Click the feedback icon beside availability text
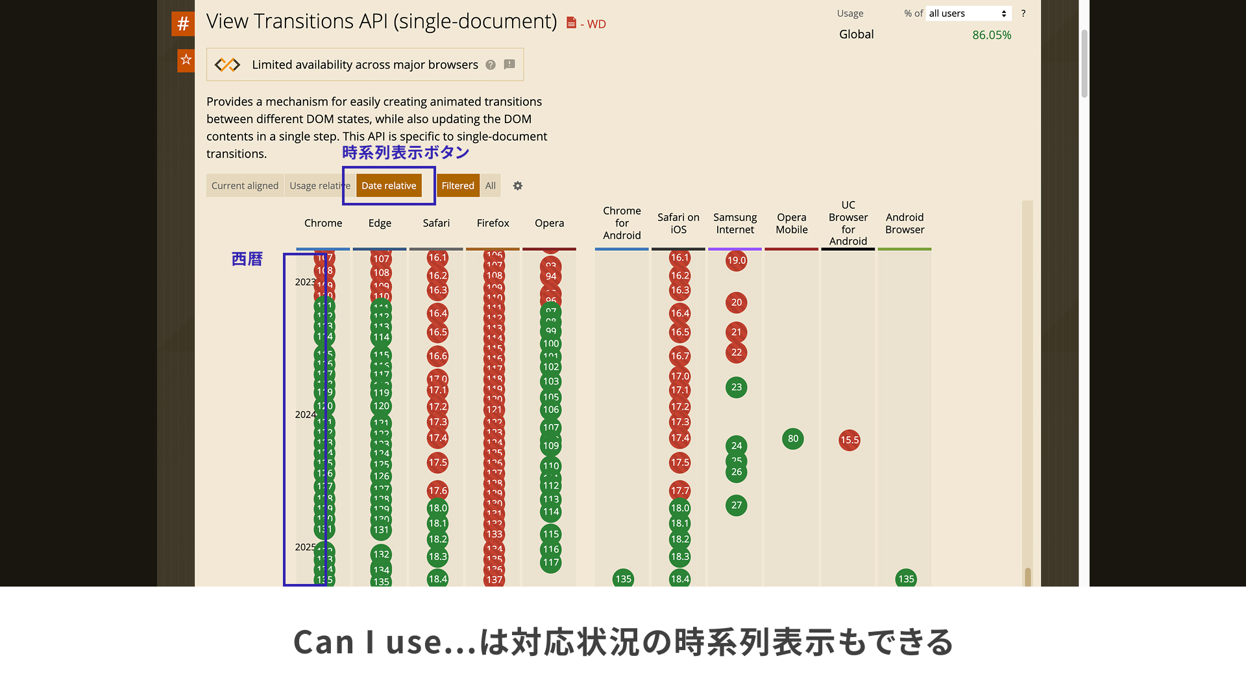The image size is (1246, 700). click(x=509, y=64)
